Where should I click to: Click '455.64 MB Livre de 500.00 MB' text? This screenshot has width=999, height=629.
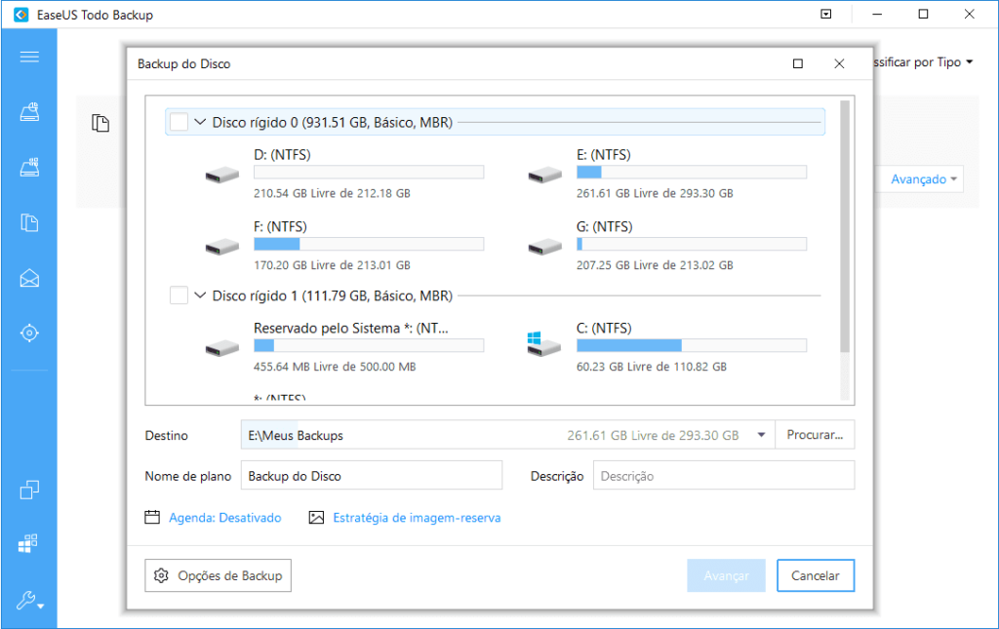click(x=335, y=367)
